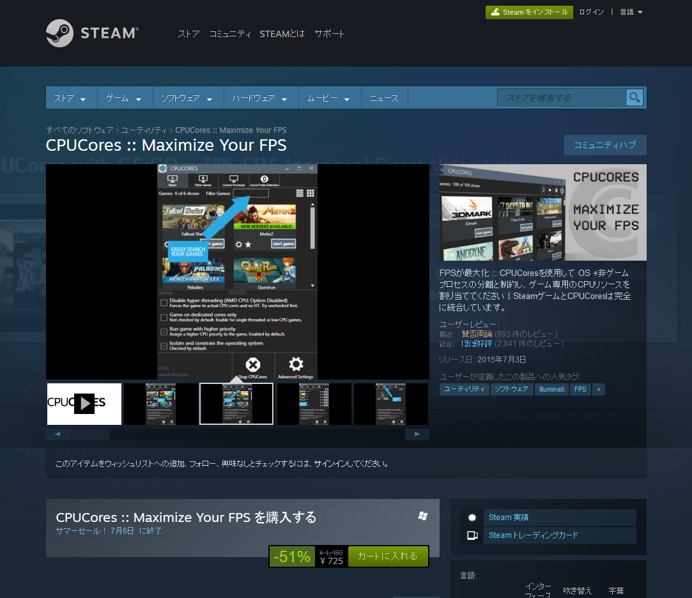Click the store search input field
This screenshot has width=692, height=598.
coord(562,98)
